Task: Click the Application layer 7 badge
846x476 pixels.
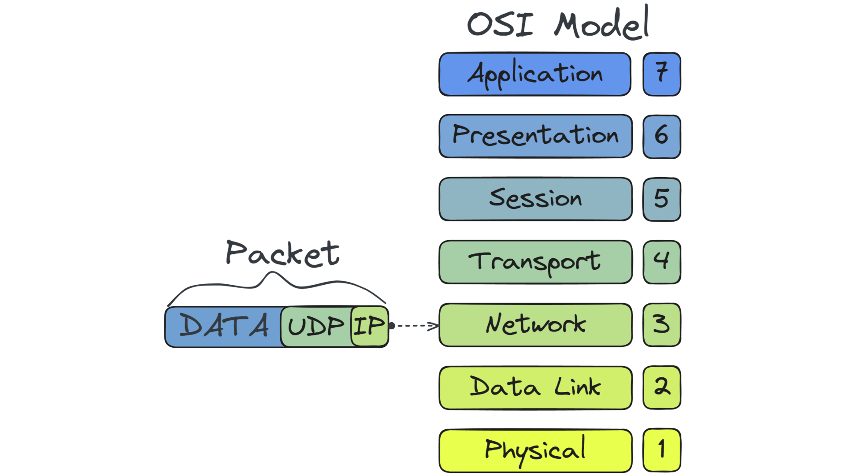Action: (x=662, y=74)
